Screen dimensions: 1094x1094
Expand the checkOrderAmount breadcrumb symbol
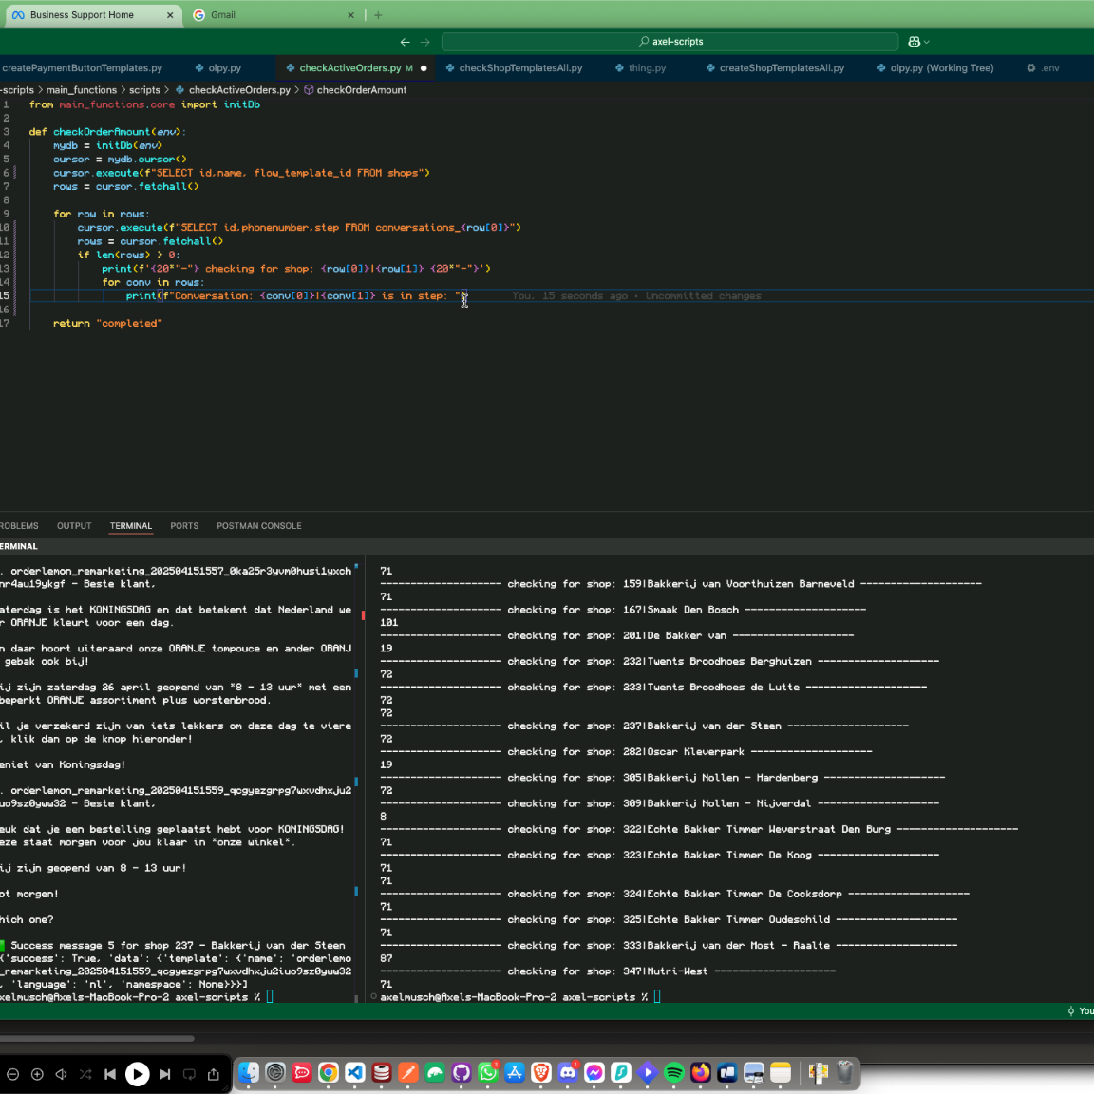[361, 90]
